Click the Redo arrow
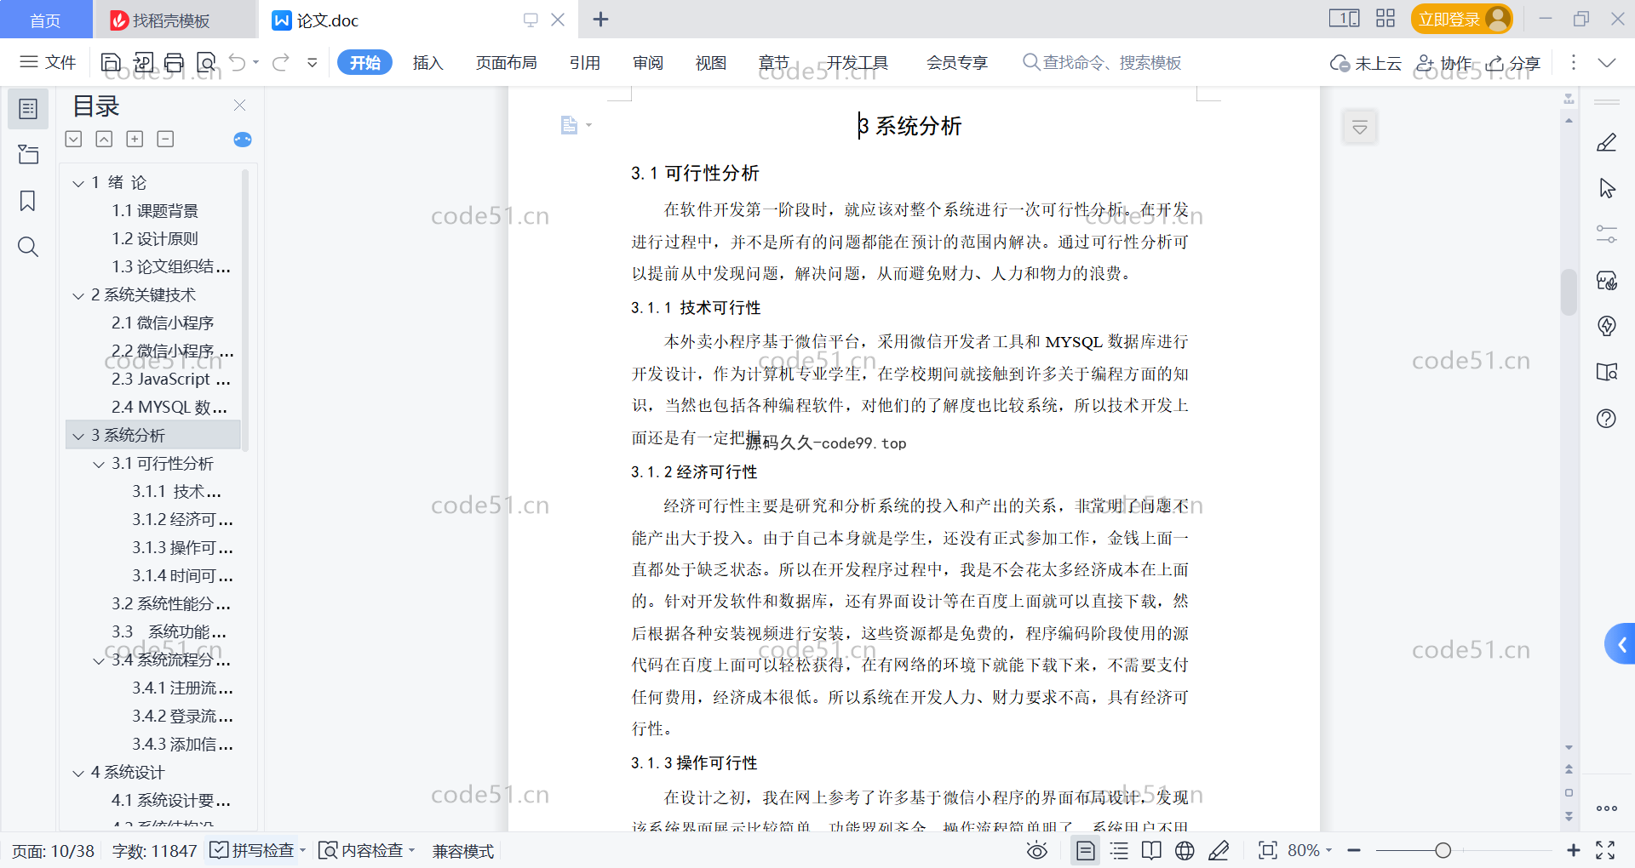Image resolution: width=1635 pixels, height=868 pixels. [280, 62]
